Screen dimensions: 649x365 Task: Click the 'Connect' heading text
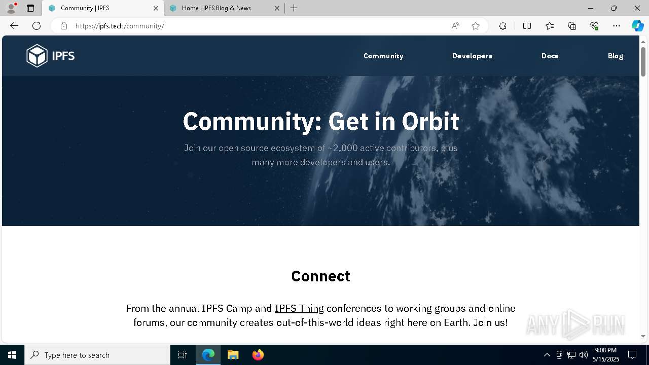321,276
